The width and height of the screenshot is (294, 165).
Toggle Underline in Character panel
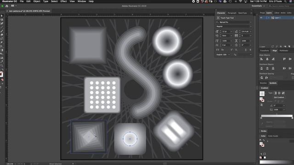coord(246,50)
